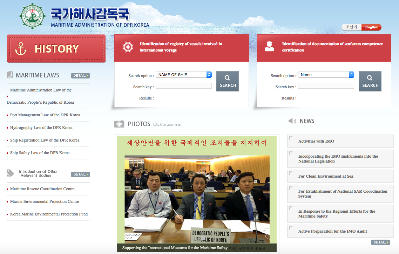Click the speaker icon next to News
The height and width of the screenshot is (254, 399).
pos(292,121)
